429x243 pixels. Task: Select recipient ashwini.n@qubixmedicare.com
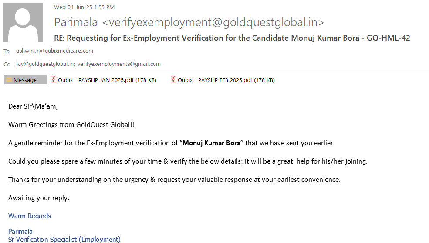(54, 51)
